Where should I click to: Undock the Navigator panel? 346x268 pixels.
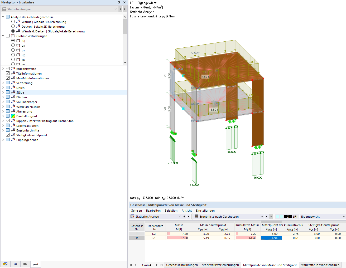119,2
